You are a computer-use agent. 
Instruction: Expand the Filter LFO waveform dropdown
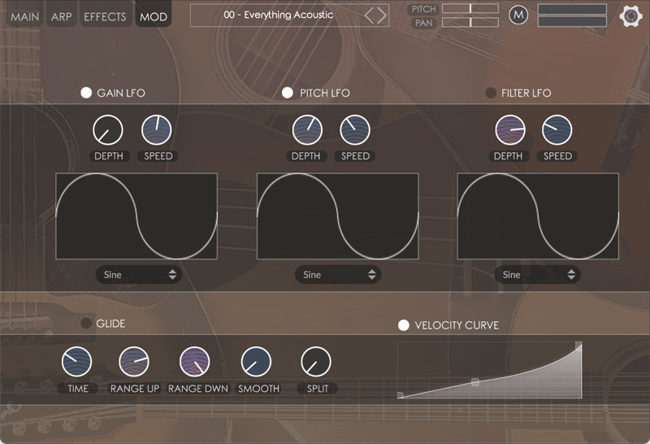[x=538, y=275]
